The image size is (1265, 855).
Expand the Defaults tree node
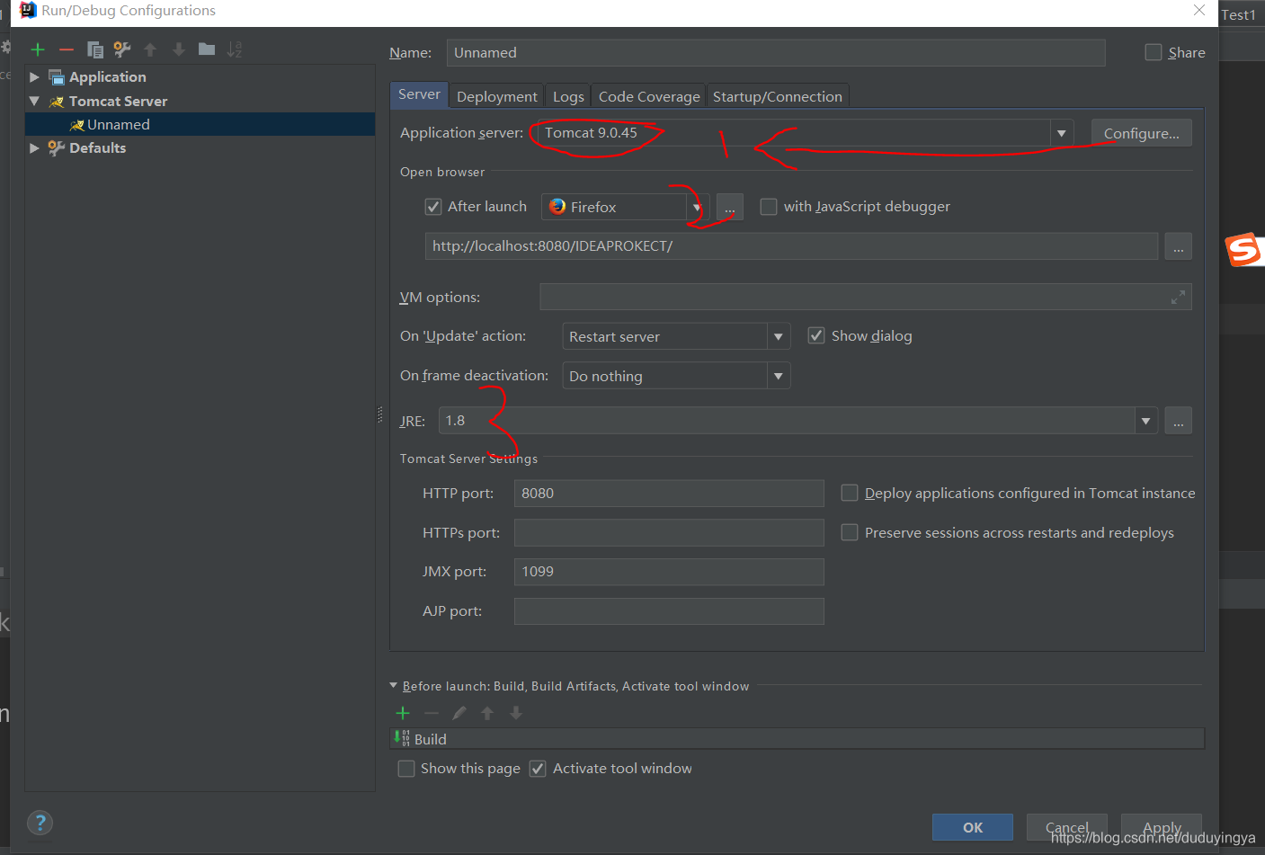click(34, 148)
